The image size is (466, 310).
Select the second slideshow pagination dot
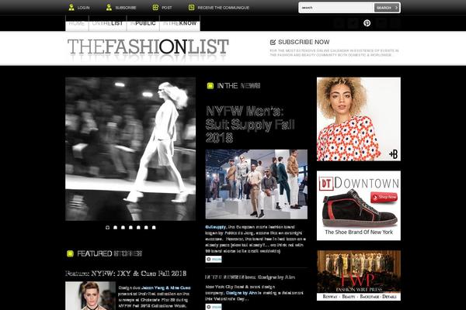coord(115,228)
